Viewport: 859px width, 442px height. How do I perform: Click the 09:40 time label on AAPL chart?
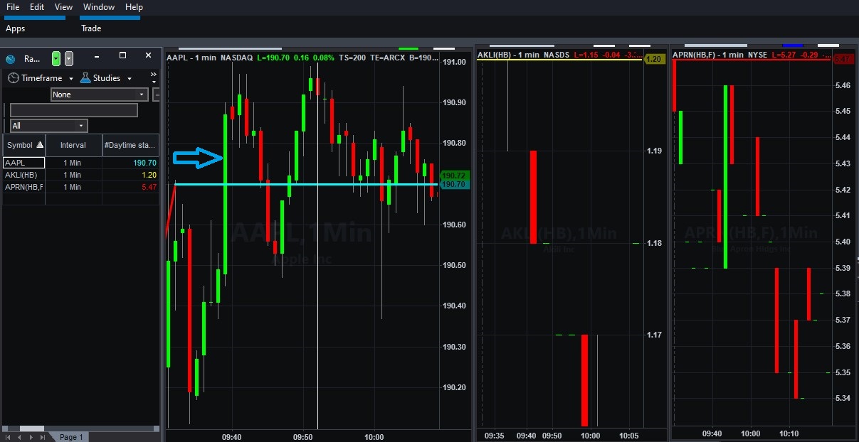pos(231,437)
